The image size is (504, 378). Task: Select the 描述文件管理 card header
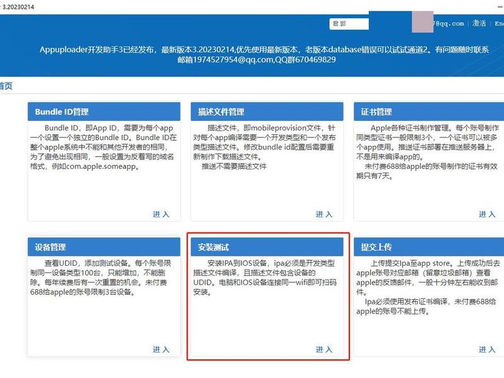click(x=266, y=112)
